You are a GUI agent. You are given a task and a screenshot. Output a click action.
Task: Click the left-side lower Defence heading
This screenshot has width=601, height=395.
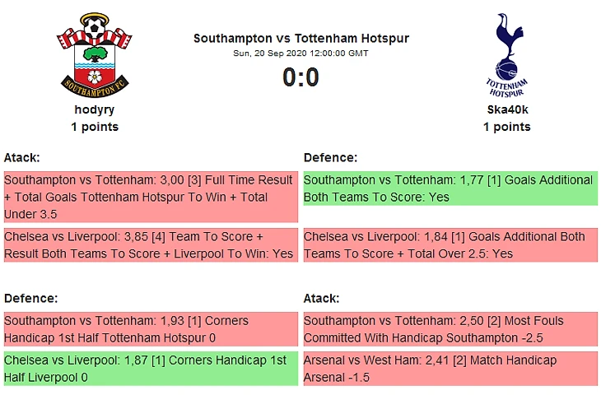click(x=30, y=298)
